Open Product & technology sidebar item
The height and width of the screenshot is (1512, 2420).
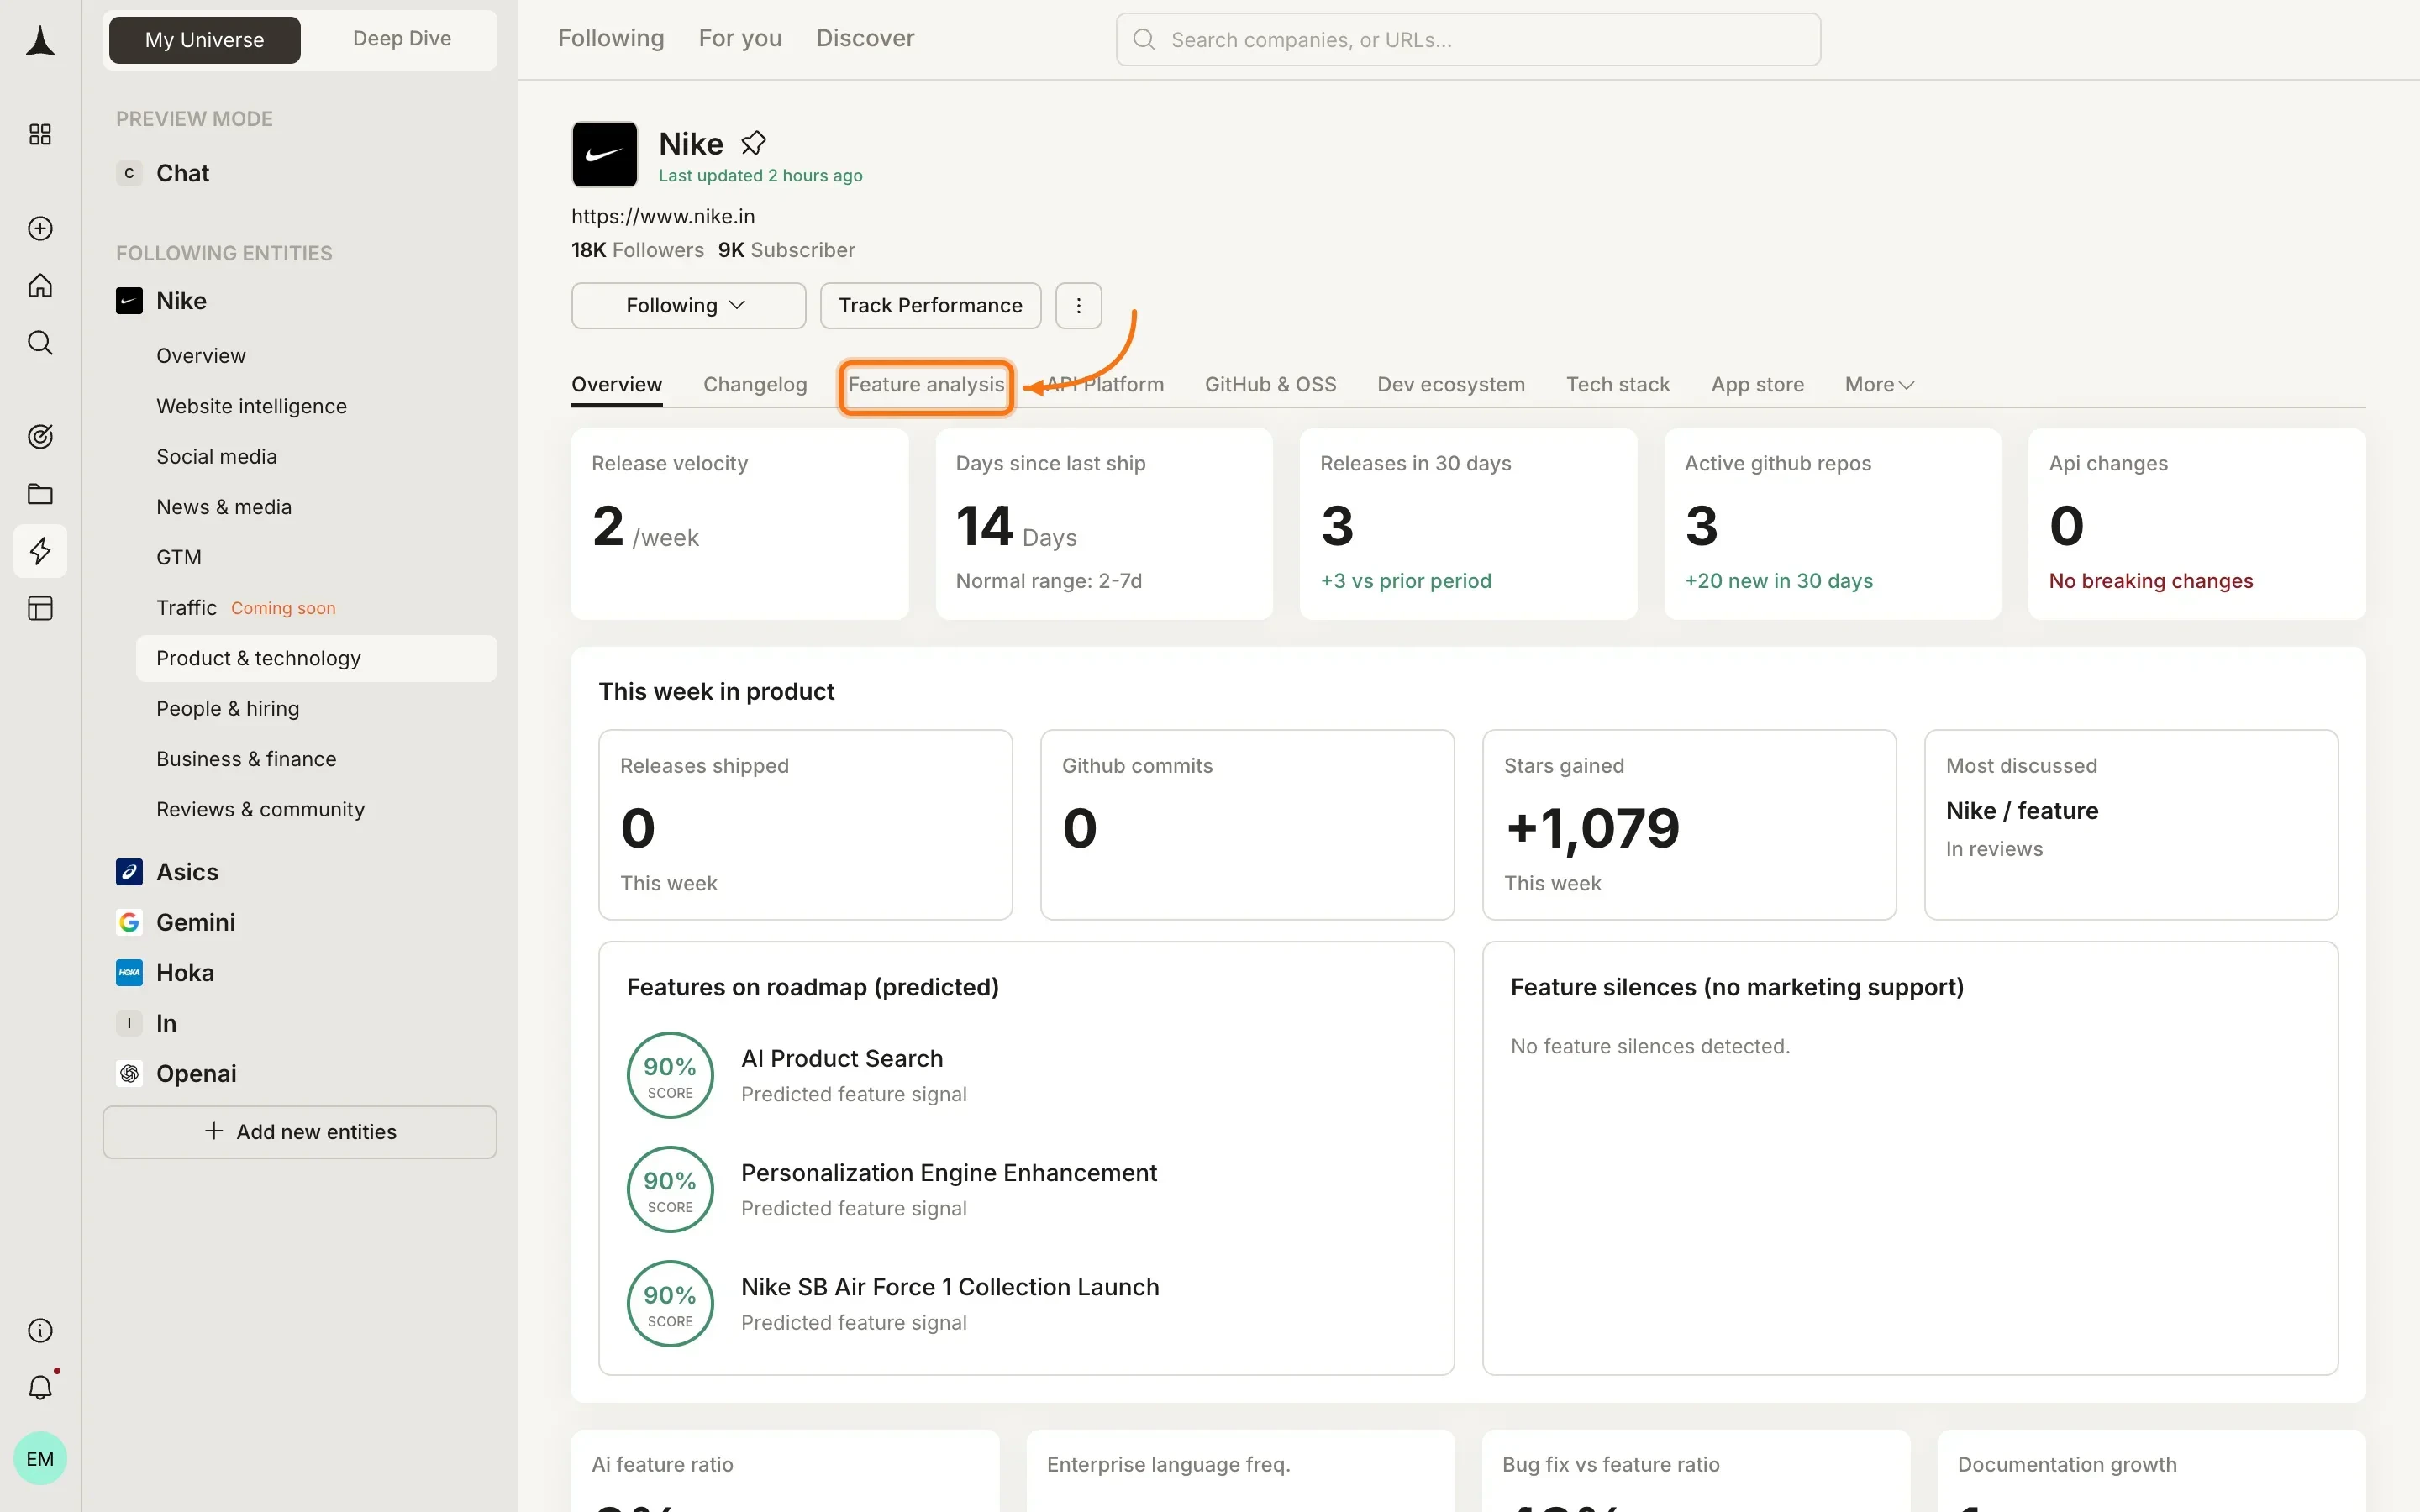point(316,658)
